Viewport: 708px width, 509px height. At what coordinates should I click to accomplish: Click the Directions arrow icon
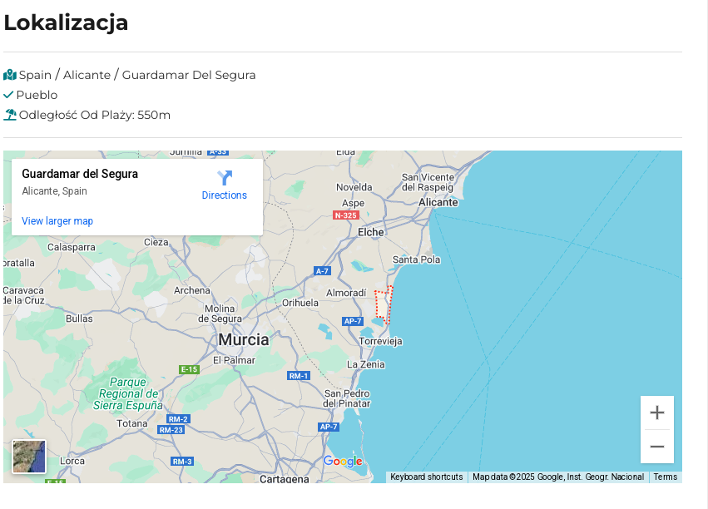pos(225,178)
